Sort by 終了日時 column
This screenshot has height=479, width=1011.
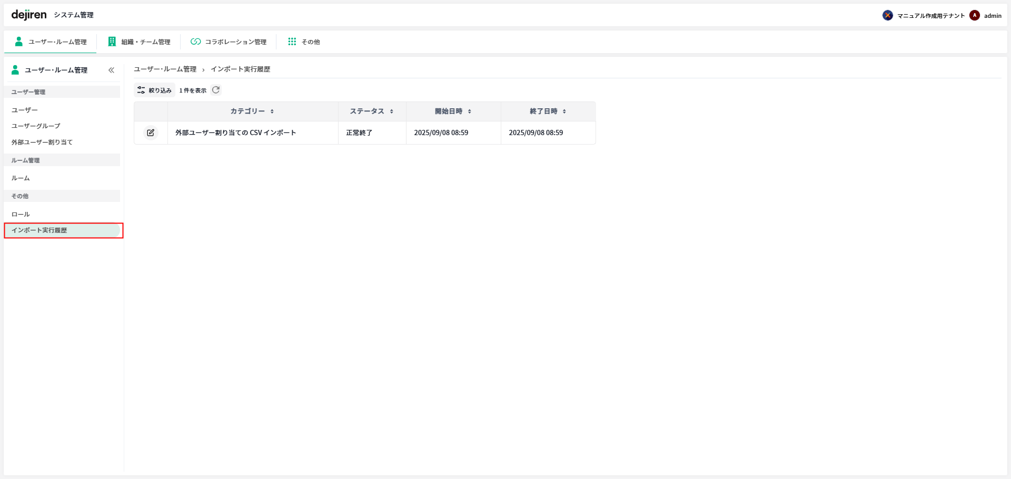548,111
